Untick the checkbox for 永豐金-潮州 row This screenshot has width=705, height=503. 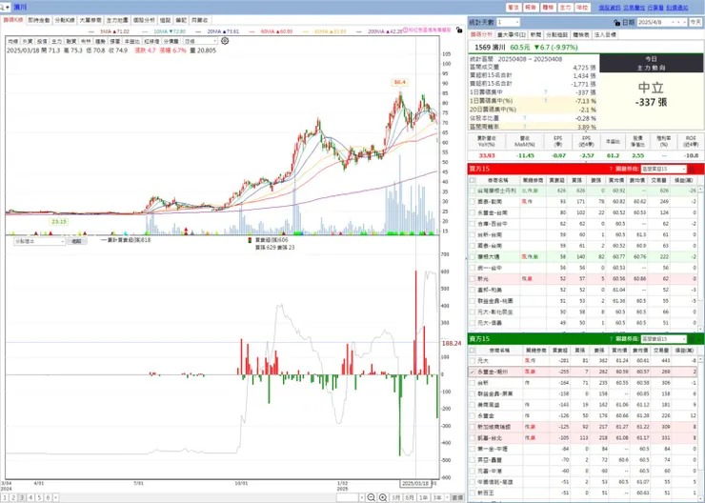click(x=473, y=372)
